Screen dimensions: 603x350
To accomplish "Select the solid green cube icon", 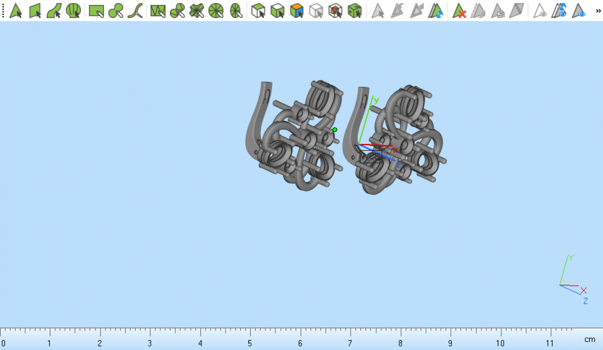I will (x=355, y=10).
